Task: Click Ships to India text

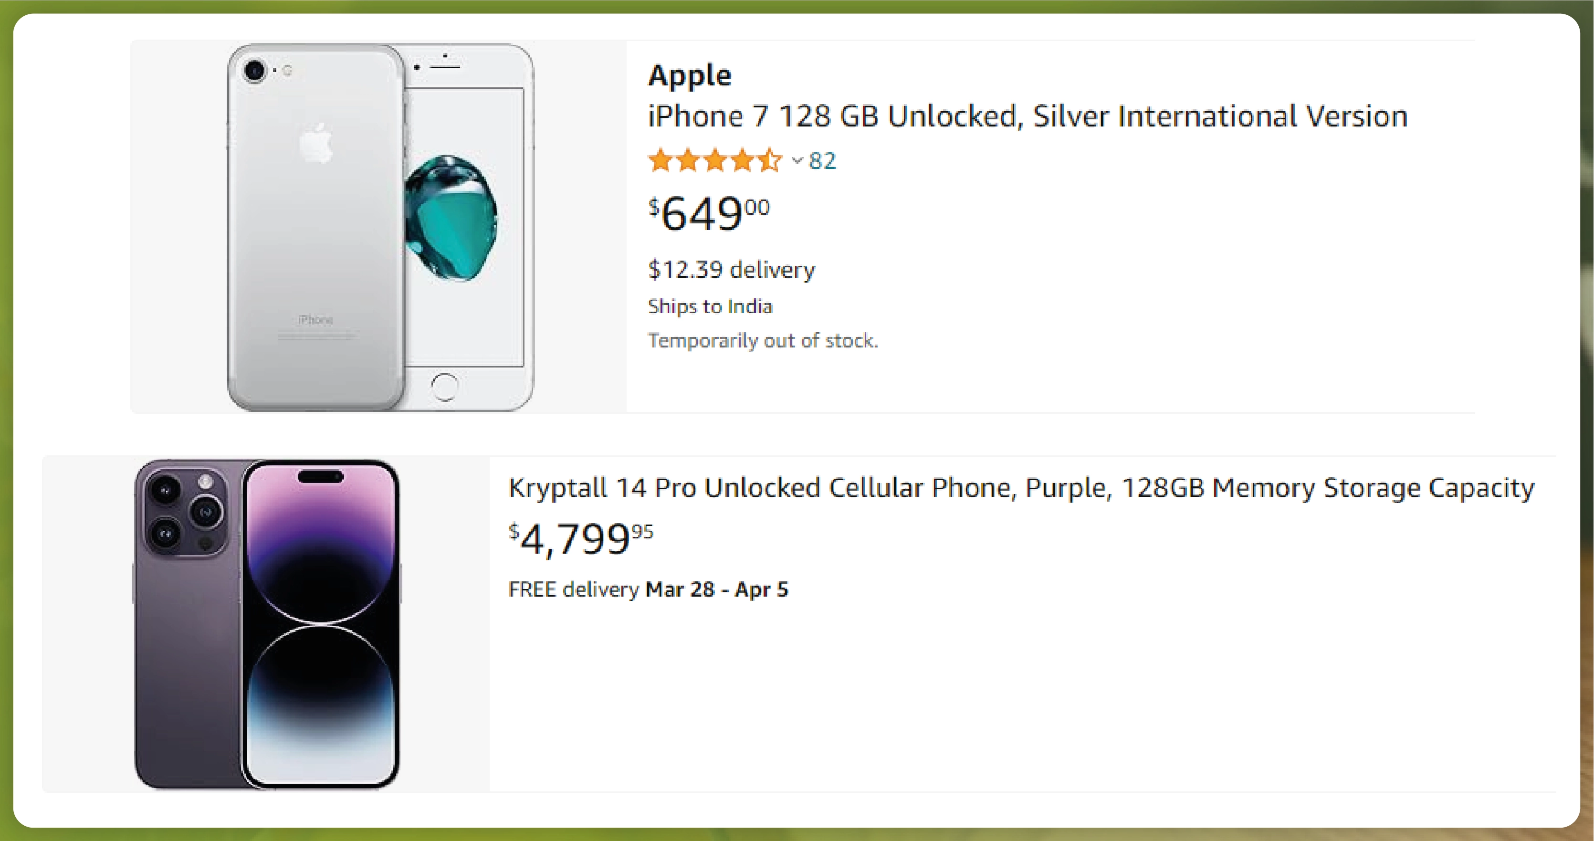Action: click(710, 306)
